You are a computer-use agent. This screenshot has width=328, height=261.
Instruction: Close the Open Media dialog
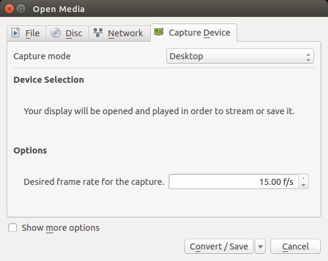9,9
